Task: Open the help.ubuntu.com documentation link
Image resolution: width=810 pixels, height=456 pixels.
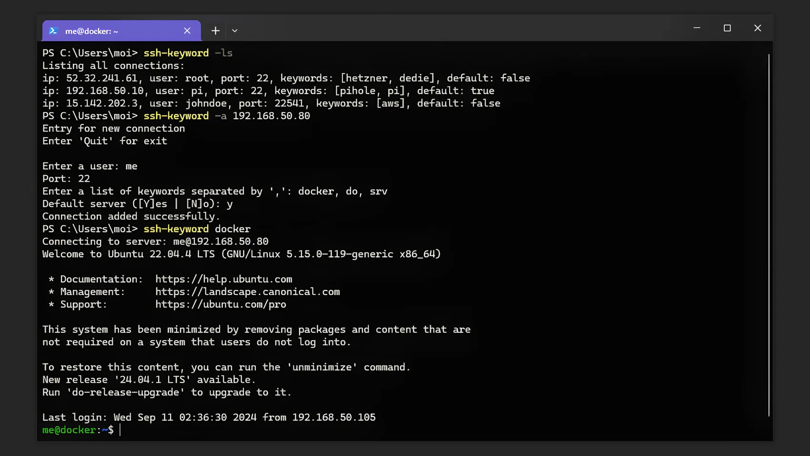Action: tap(223, 279)
